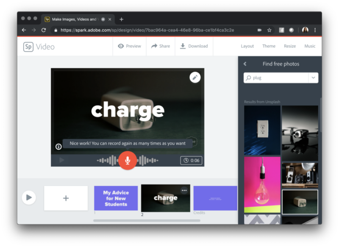Select the pink light bulb photo
Viewport: 339px width, 247px height.
(262, 185)
